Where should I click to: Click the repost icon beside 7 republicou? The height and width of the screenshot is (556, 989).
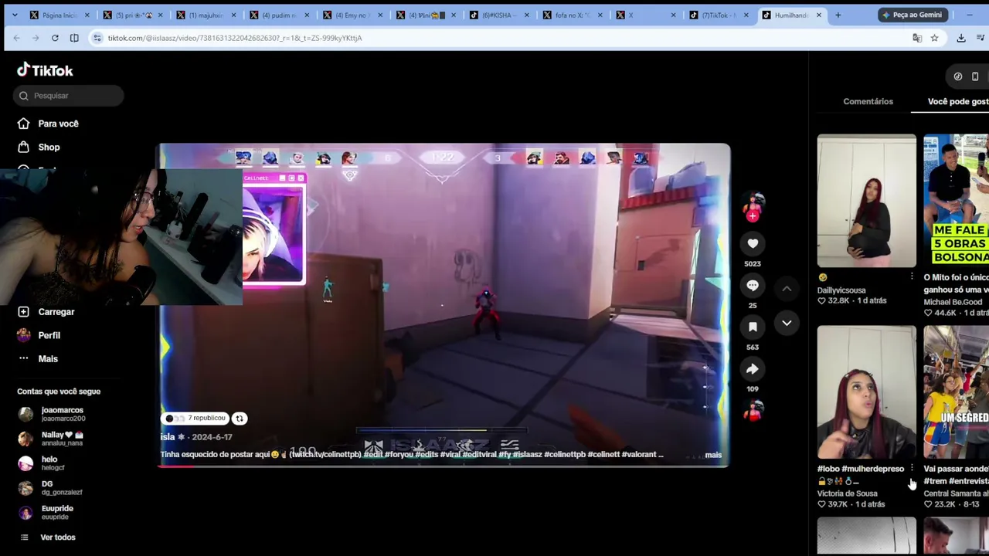[240, 418]
